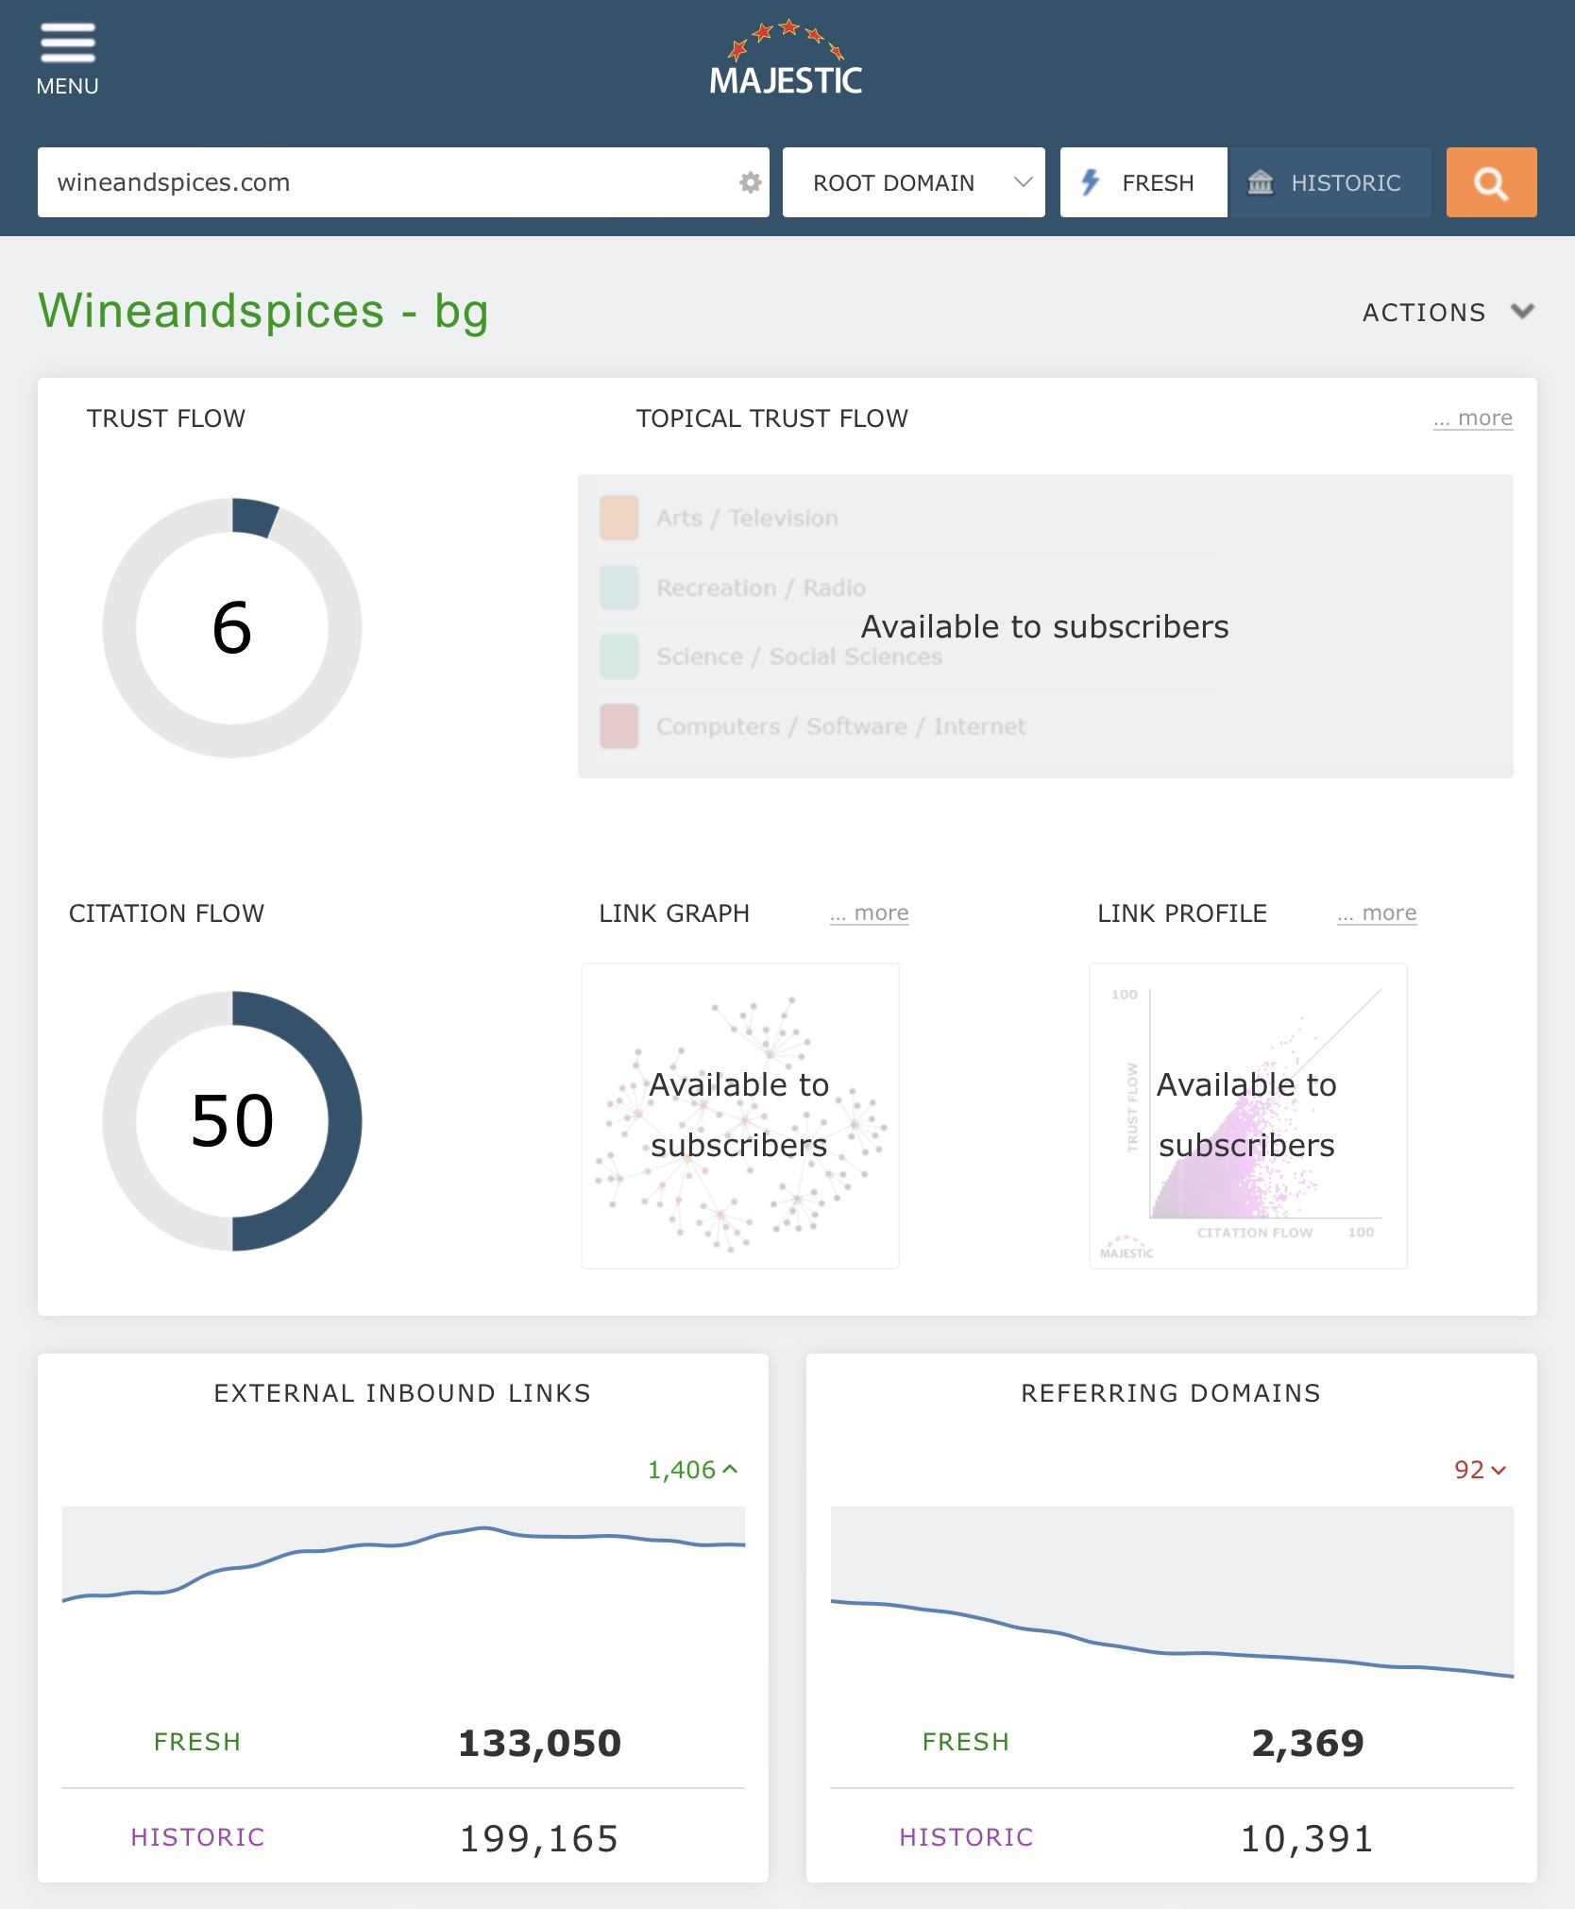Open the ROOT DOMAIN dropdown
Screen dimensions: 1575x1909
(x=913, y=182)
